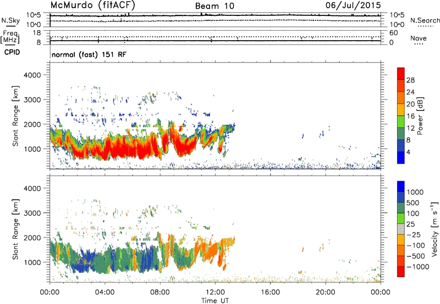This screenshot has height=304, width=440.
Task: Click the 04:00 time tick label
Action: click(x=105, y=292)
